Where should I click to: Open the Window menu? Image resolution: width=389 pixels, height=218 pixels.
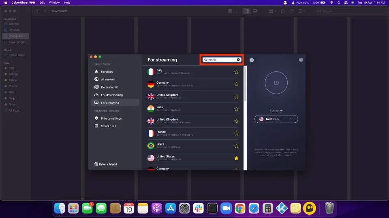[54, 2]
